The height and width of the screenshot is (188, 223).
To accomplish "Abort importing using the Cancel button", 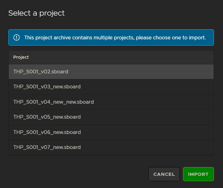I will point(164,174).
